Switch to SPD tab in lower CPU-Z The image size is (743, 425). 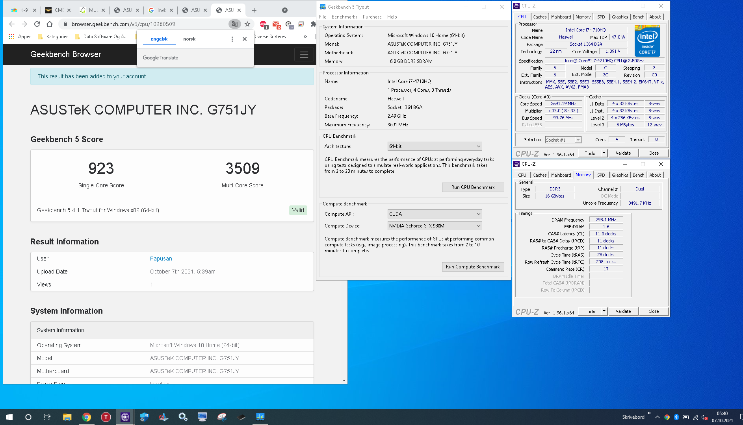click(x=601, y=175)
